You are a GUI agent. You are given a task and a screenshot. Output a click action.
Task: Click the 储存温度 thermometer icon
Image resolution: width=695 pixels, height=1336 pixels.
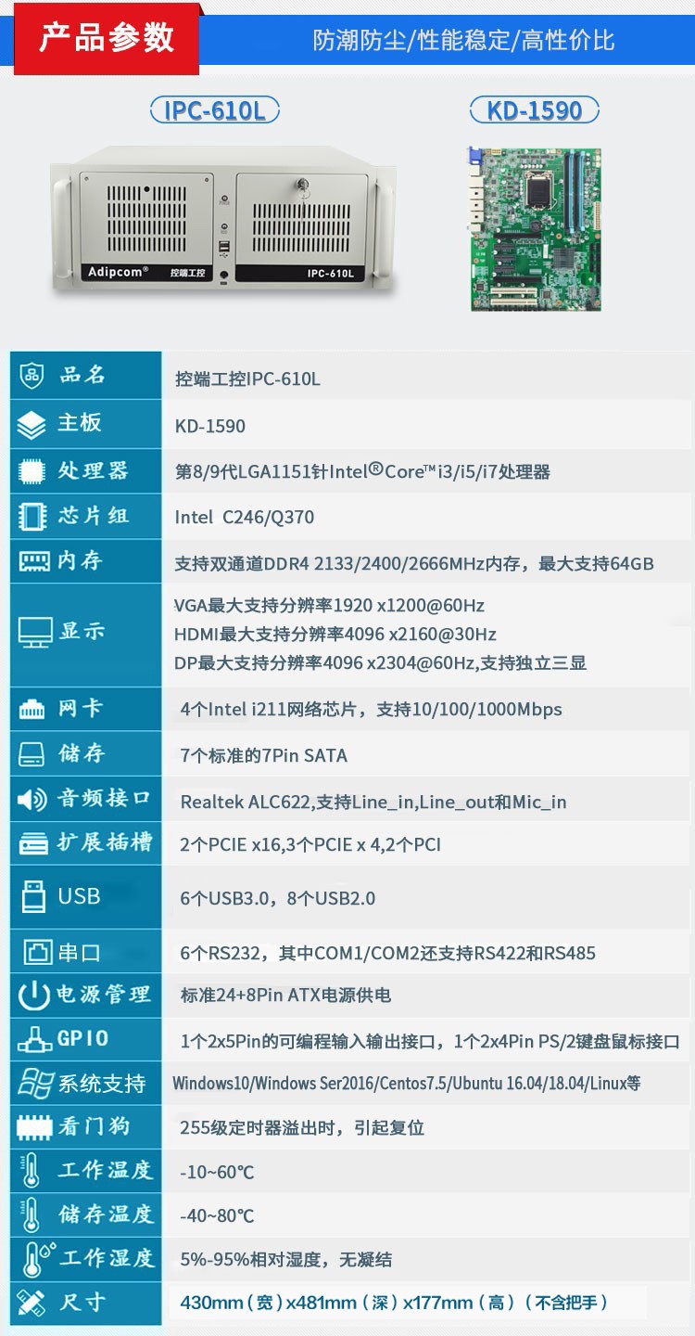coord(32,1214)
